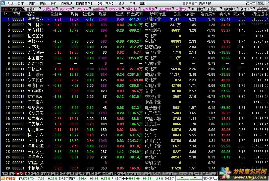Open the 深度 menu

[x=32, y=4]
